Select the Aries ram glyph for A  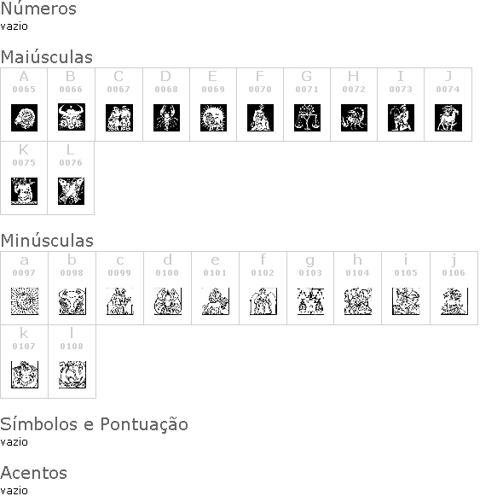tap(24, 118)
